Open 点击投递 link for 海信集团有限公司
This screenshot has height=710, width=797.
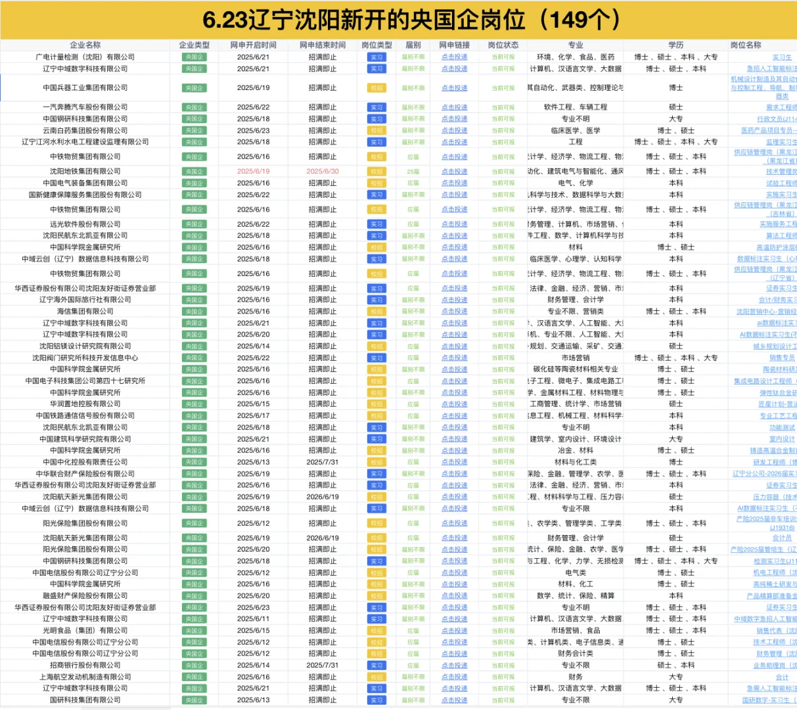pos(455,312)
